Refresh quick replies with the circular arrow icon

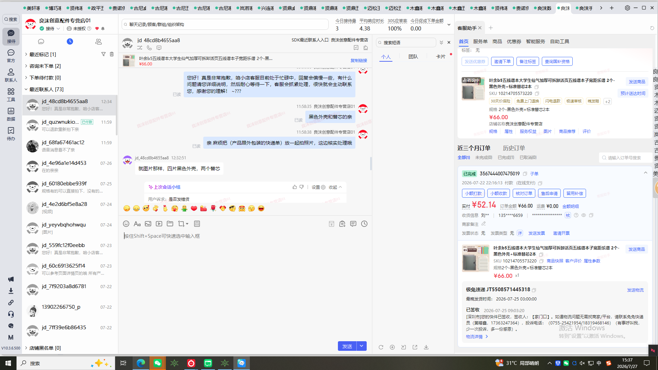click(x=381, y=347)
